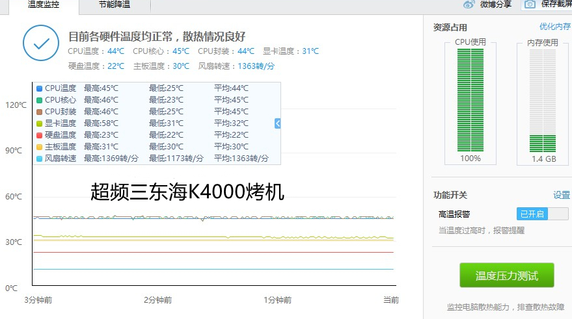Image resolution: width=572 pixels, height=319 pixels.
Task: Click the 1分钟前 time axis label
Action: click(278, 300)
